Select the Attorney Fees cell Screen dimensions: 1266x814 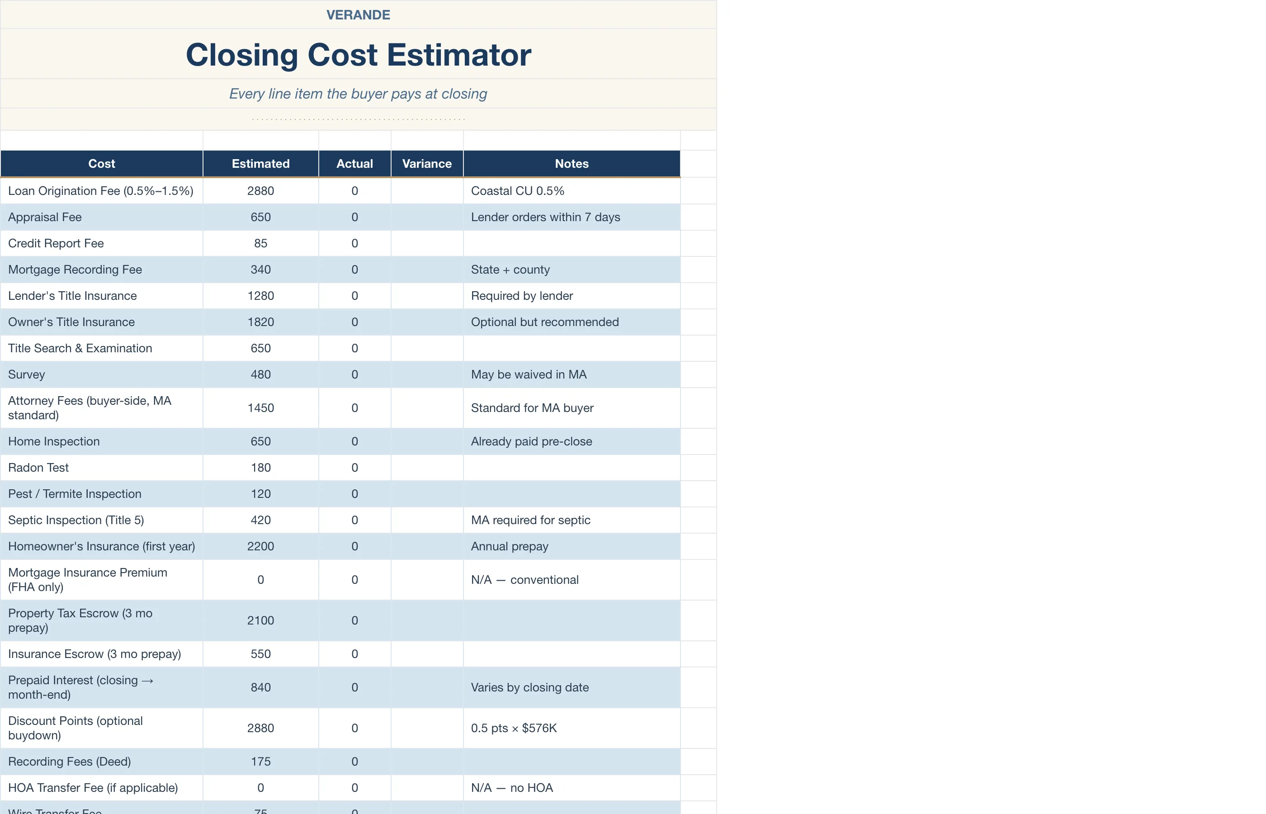tap(101, 408)
